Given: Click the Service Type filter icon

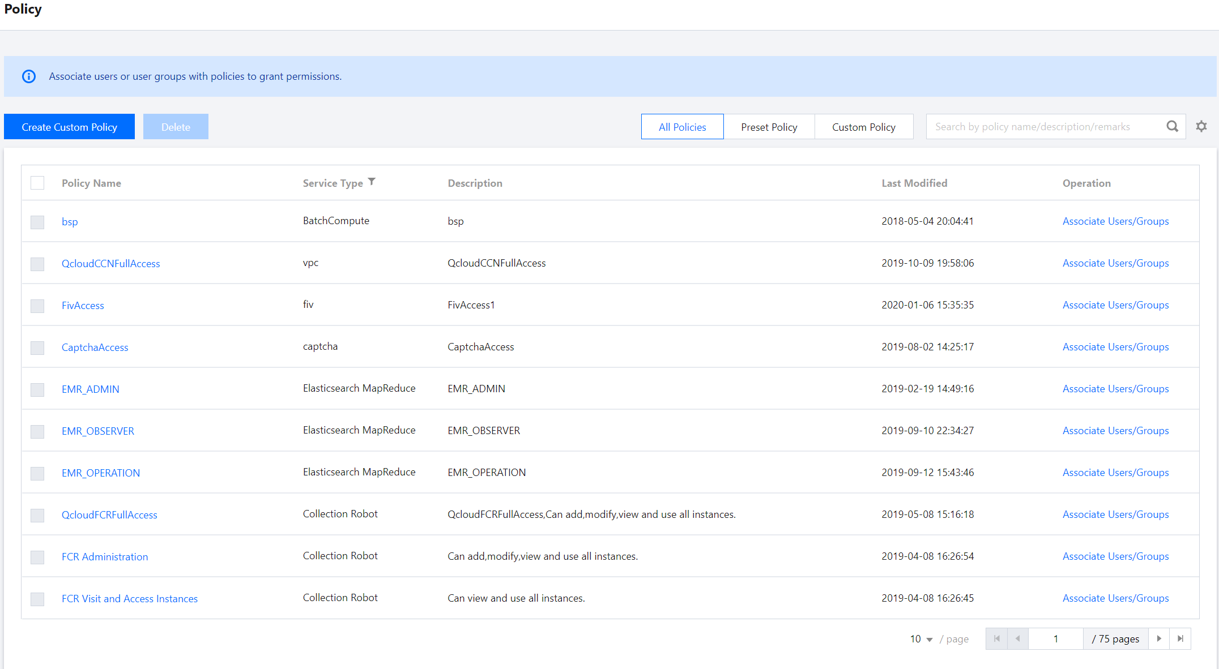Looking at the screenshot, I should pyautogui.click(x=372, y=182).
